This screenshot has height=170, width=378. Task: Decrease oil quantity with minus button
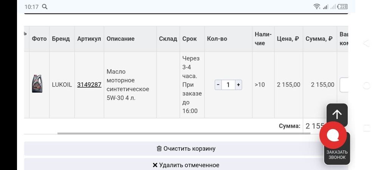click(x=218, y=85)
